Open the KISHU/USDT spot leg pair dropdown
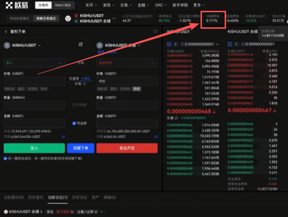 [39, 45]
